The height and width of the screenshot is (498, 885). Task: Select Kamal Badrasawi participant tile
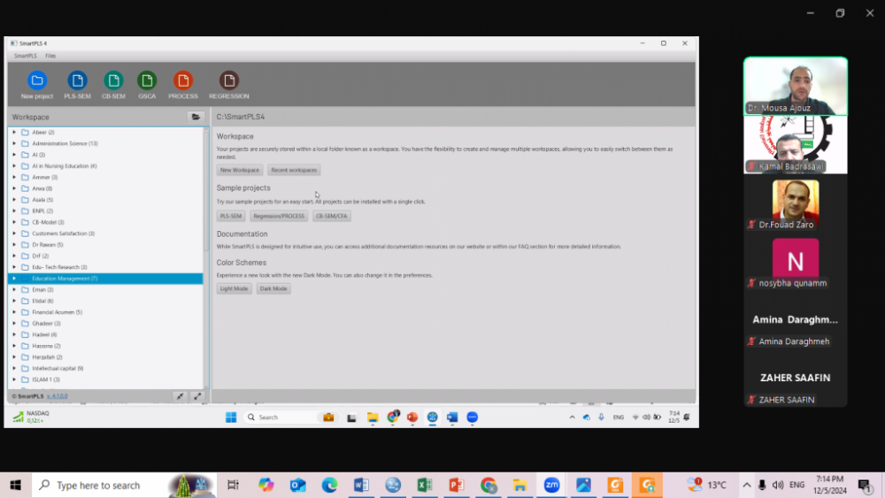click(x=796, y=144)
